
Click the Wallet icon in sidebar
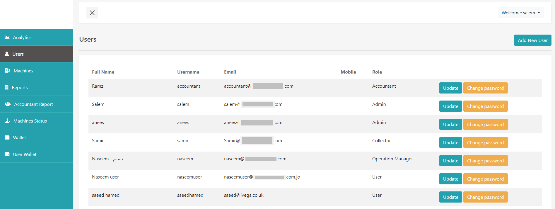pos(7,137)
